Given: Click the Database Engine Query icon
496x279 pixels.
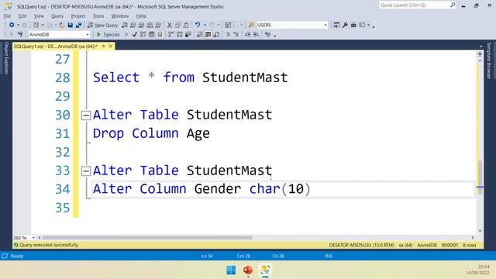Looking at the screenshot, I should pos(125,25).
